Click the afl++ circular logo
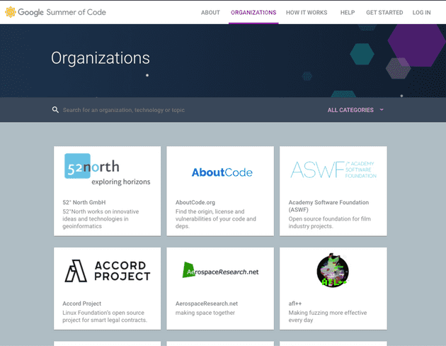446x346 pixels. tap(333, 270)
